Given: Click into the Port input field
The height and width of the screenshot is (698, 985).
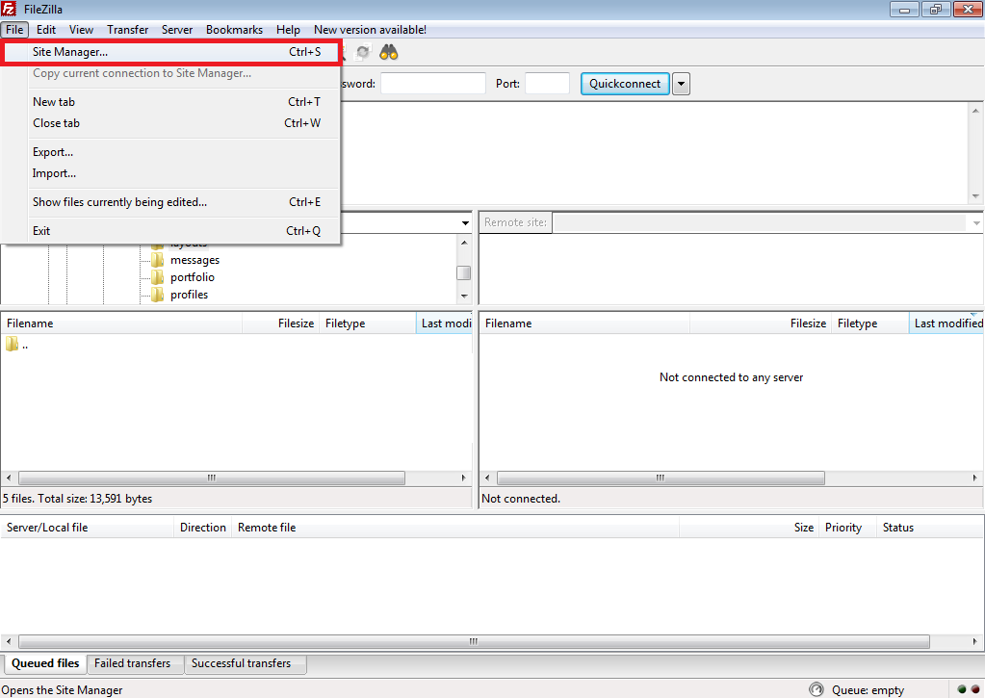Looking at the screenshot, I should tap(547, 84).
